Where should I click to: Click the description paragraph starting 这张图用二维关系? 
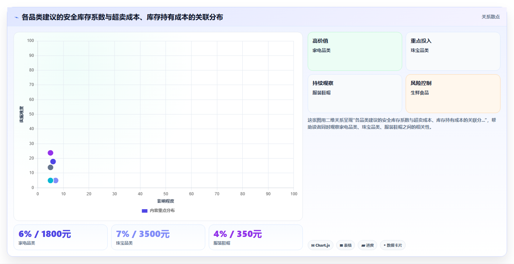tap(404, 124)
